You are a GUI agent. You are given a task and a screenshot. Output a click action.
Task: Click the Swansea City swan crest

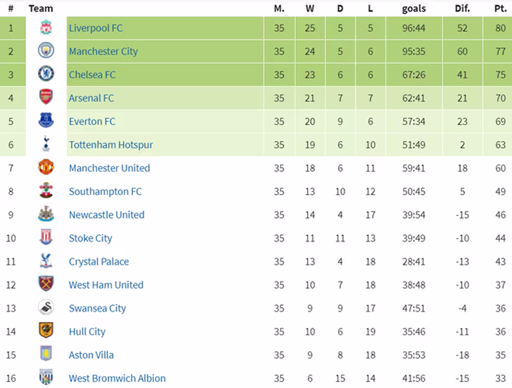[x=46, y=307]
